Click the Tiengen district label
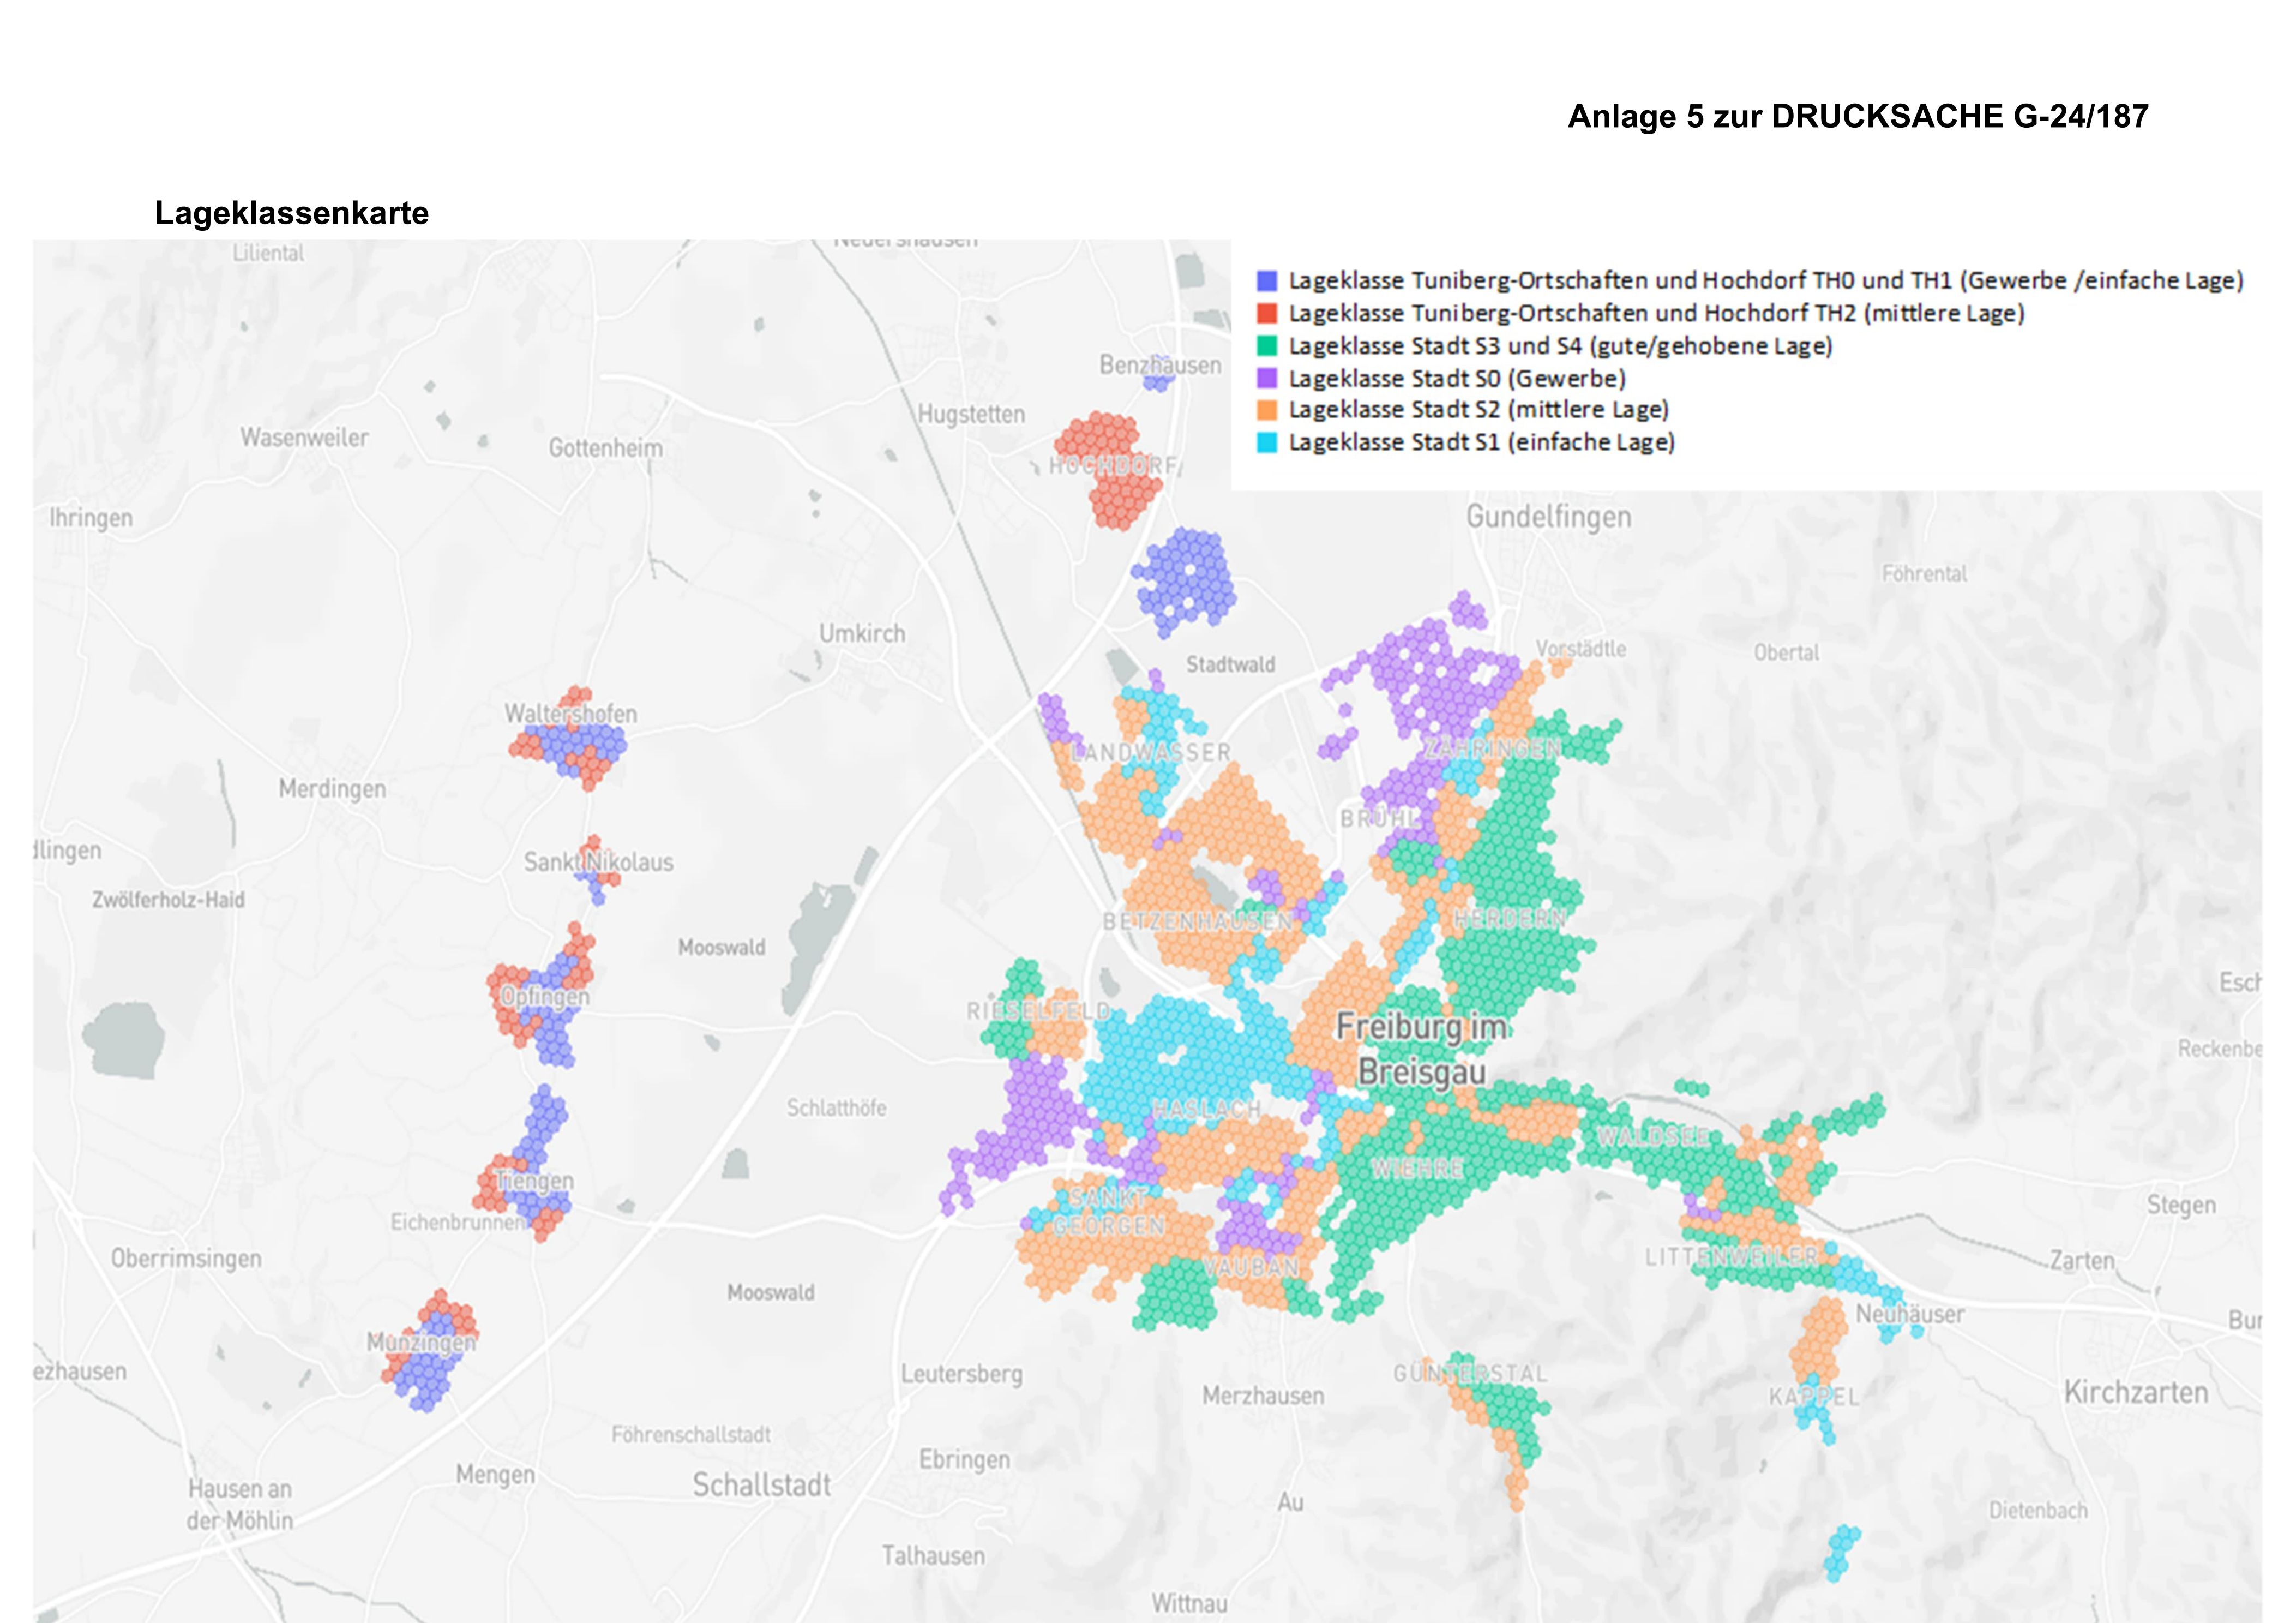The width and height of the screenshot is (2296, 1623). coord(535,1181)
